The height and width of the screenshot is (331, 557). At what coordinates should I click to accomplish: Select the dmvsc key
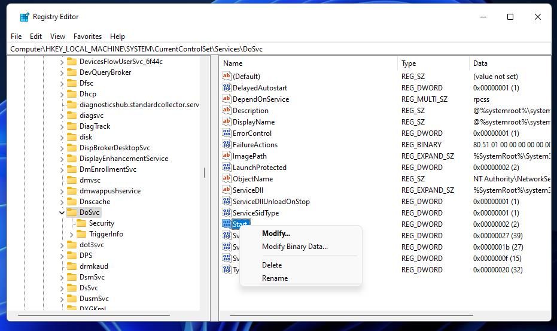(90, 180)
